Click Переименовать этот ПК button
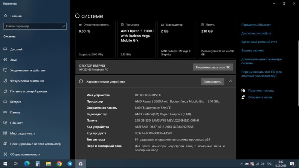The height and width of the screenshot is (168, 299). pos(213,67)
